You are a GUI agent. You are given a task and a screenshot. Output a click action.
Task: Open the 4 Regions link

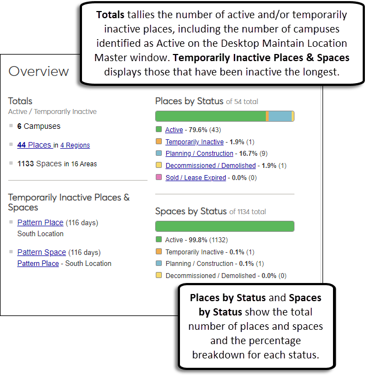point(75,145)
